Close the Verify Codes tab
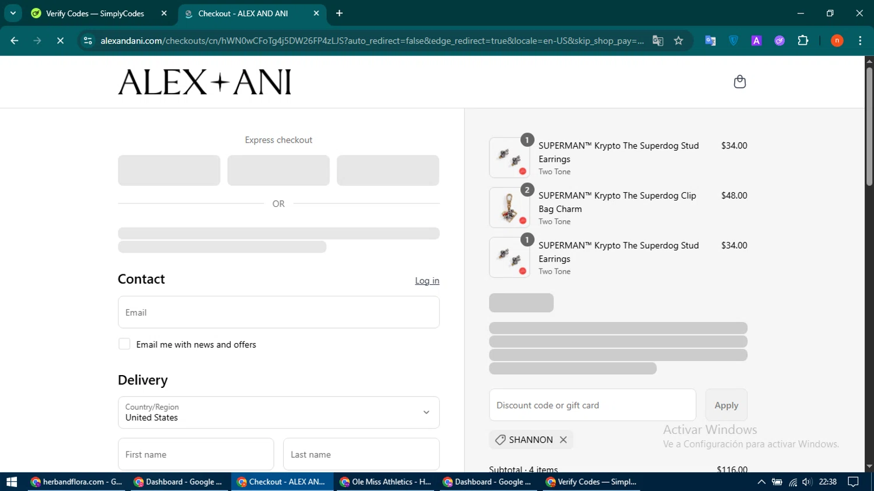The image size is (874, 491). click(x=164, y=13)
